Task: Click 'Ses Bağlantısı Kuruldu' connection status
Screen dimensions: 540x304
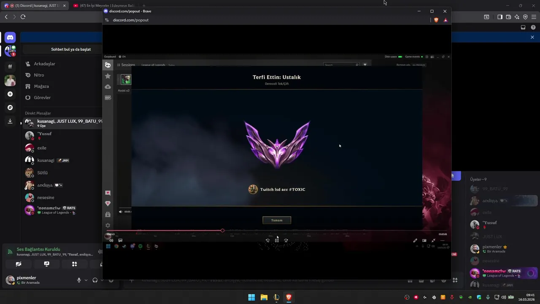Action: point(38,250)
